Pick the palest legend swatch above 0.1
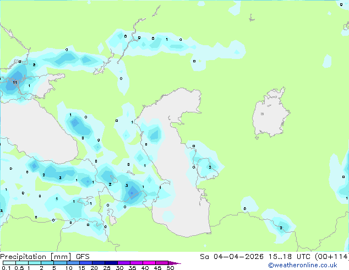349x270 pixels. pos(9,263)
